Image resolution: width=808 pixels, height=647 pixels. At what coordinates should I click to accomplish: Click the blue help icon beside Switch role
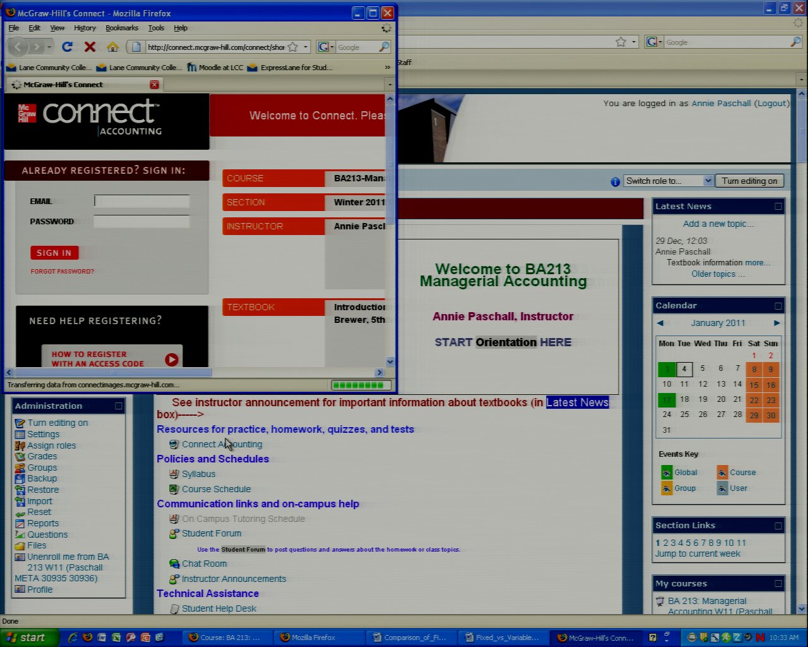click(x=615, y=181)
